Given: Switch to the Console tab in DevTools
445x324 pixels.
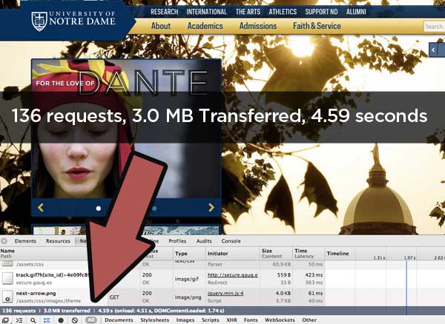Looking at the screenshot, I should point(231,241).
